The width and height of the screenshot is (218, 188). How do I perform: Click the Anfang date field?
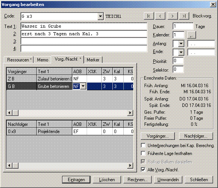coord(201,44)
